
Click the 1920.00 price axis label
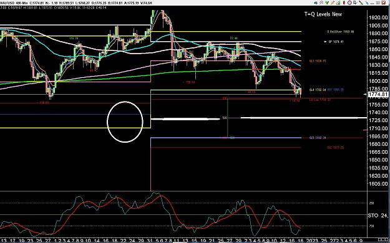tap(378, 17)
